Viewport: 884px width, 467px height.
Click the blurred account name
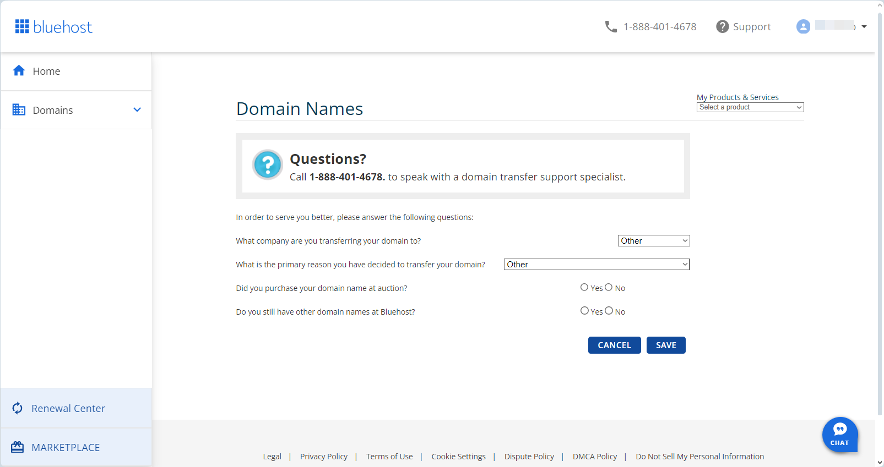[x=835, y=25]
